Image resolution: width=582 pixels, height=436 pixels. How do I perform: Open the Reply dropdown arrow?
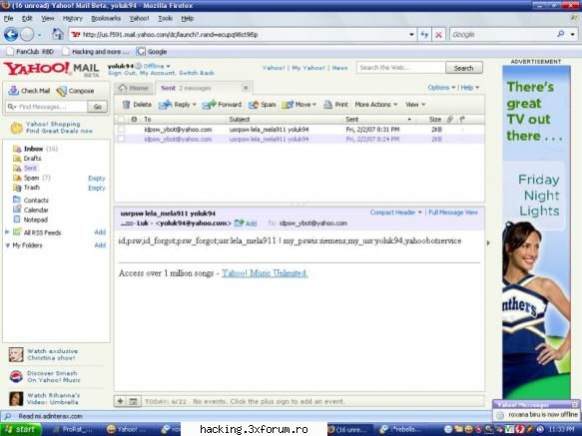[x=194, y=105]
